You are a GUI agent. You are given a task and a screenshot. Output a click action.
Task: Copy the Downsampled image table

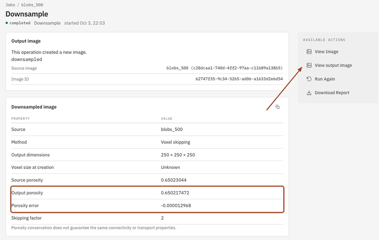tap(277, 107)
